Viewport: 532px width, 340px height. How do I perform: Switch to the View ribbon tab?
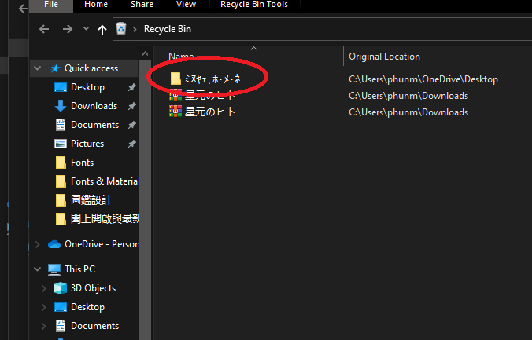pyautogui.click(x=186, y=5)
